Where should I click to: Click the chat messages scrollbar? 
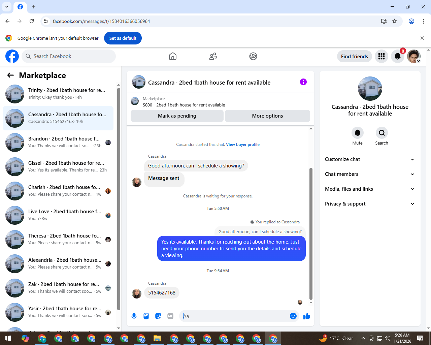pyautogui.click(x=311, y=233)
